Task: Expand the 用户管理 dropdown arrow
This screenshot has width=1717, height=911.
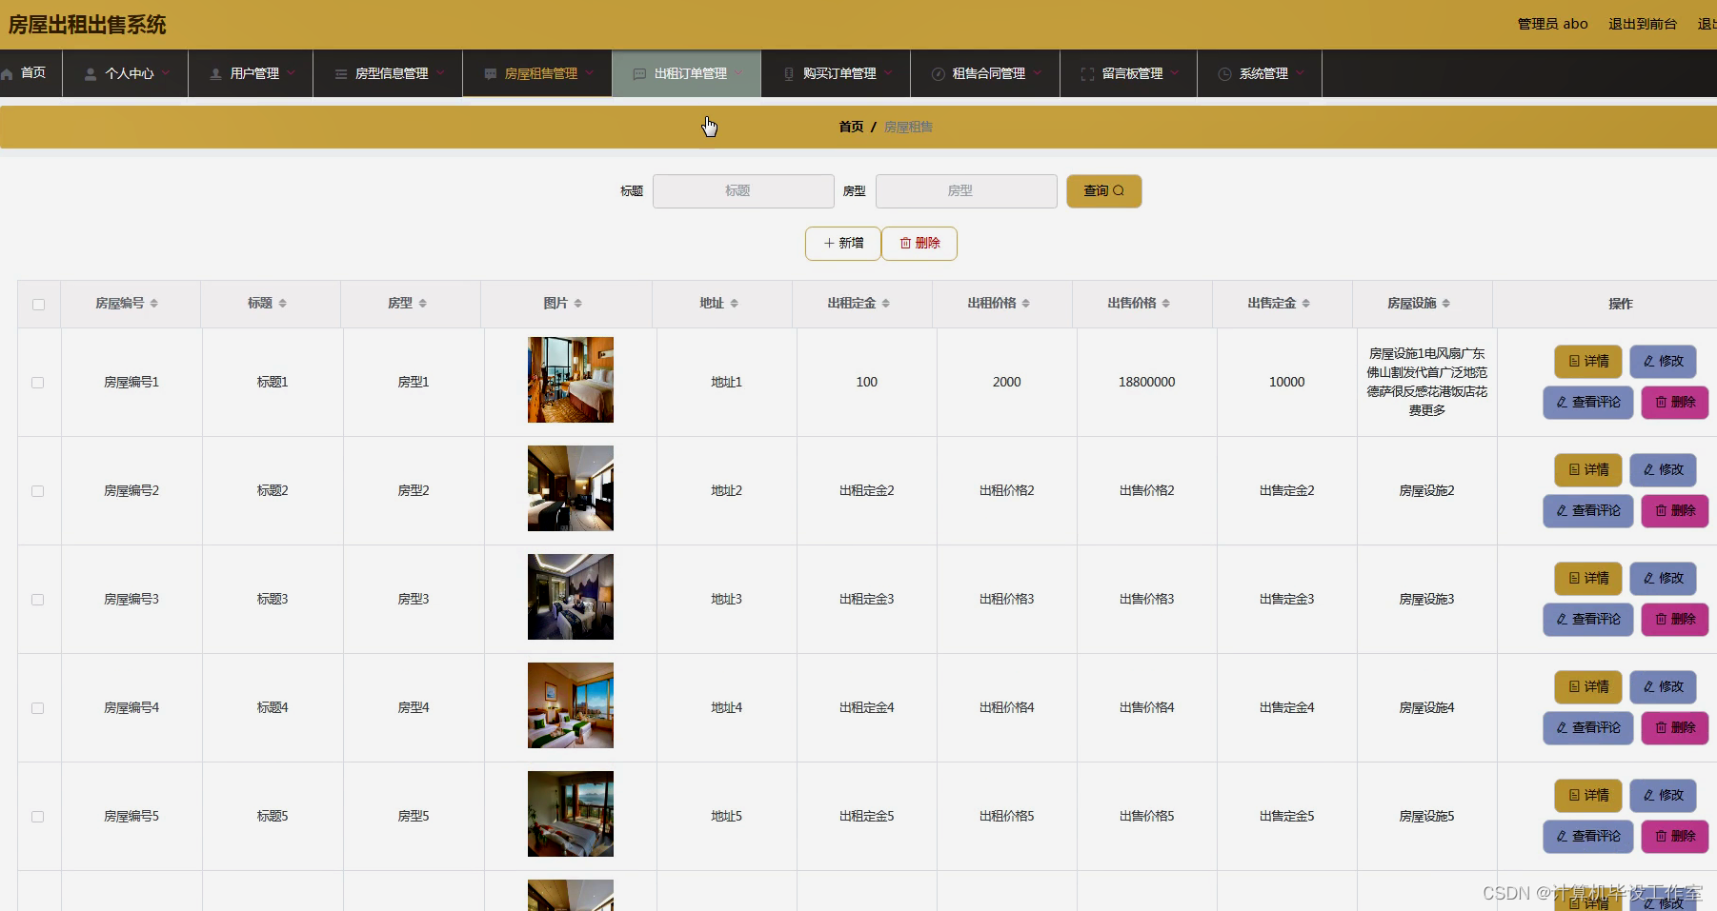Action: (x=291, y=72)
